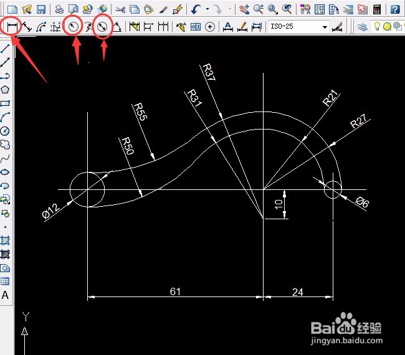Select the Arc Length dimension tool
405x355 pixels.
point(41,26)
